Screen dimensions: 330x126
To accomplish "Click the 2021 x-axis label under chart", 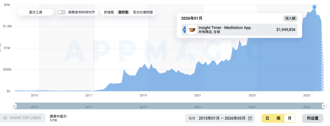I will click(198, 95).
